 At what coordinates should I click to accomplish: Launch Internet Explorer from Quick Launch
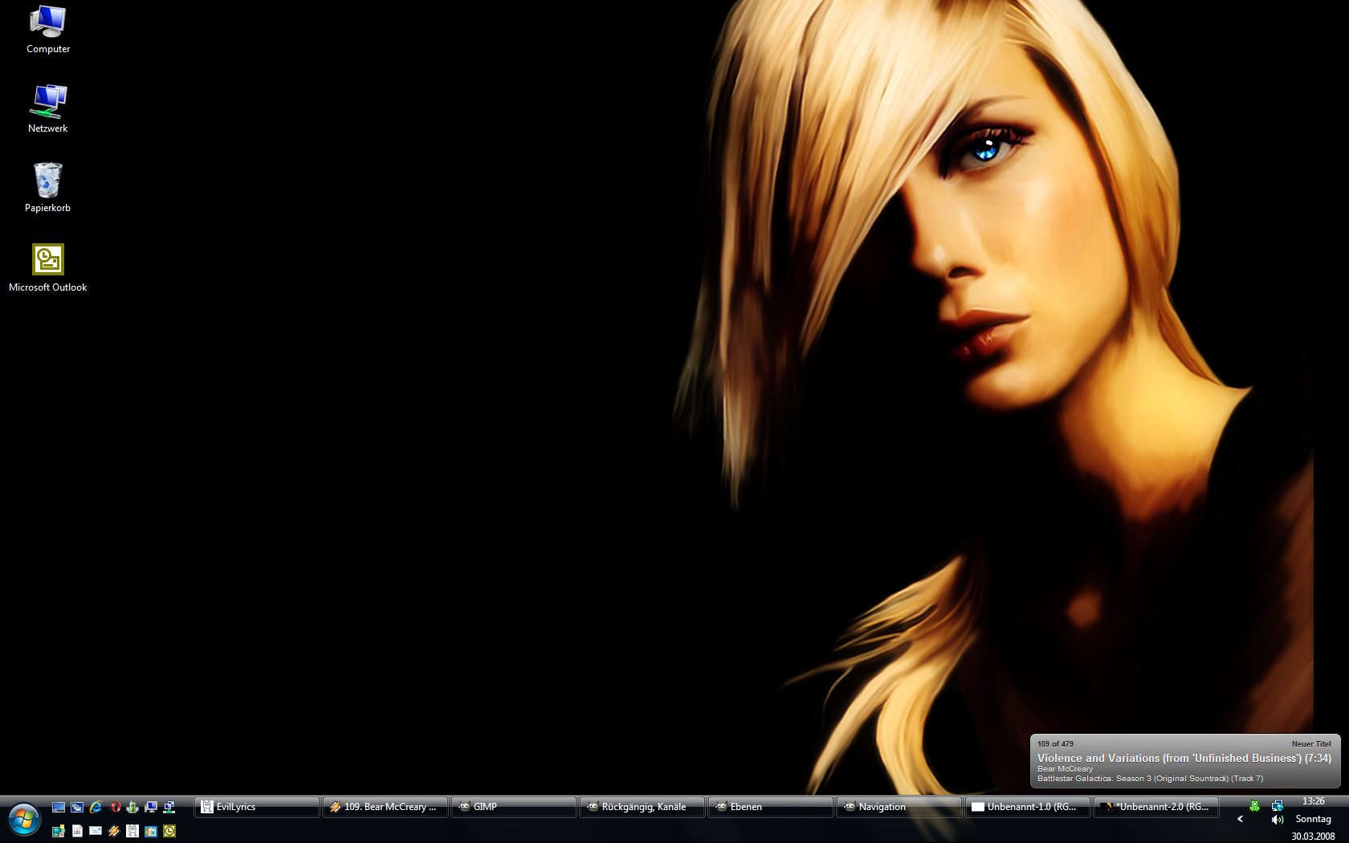coord(96,807)
